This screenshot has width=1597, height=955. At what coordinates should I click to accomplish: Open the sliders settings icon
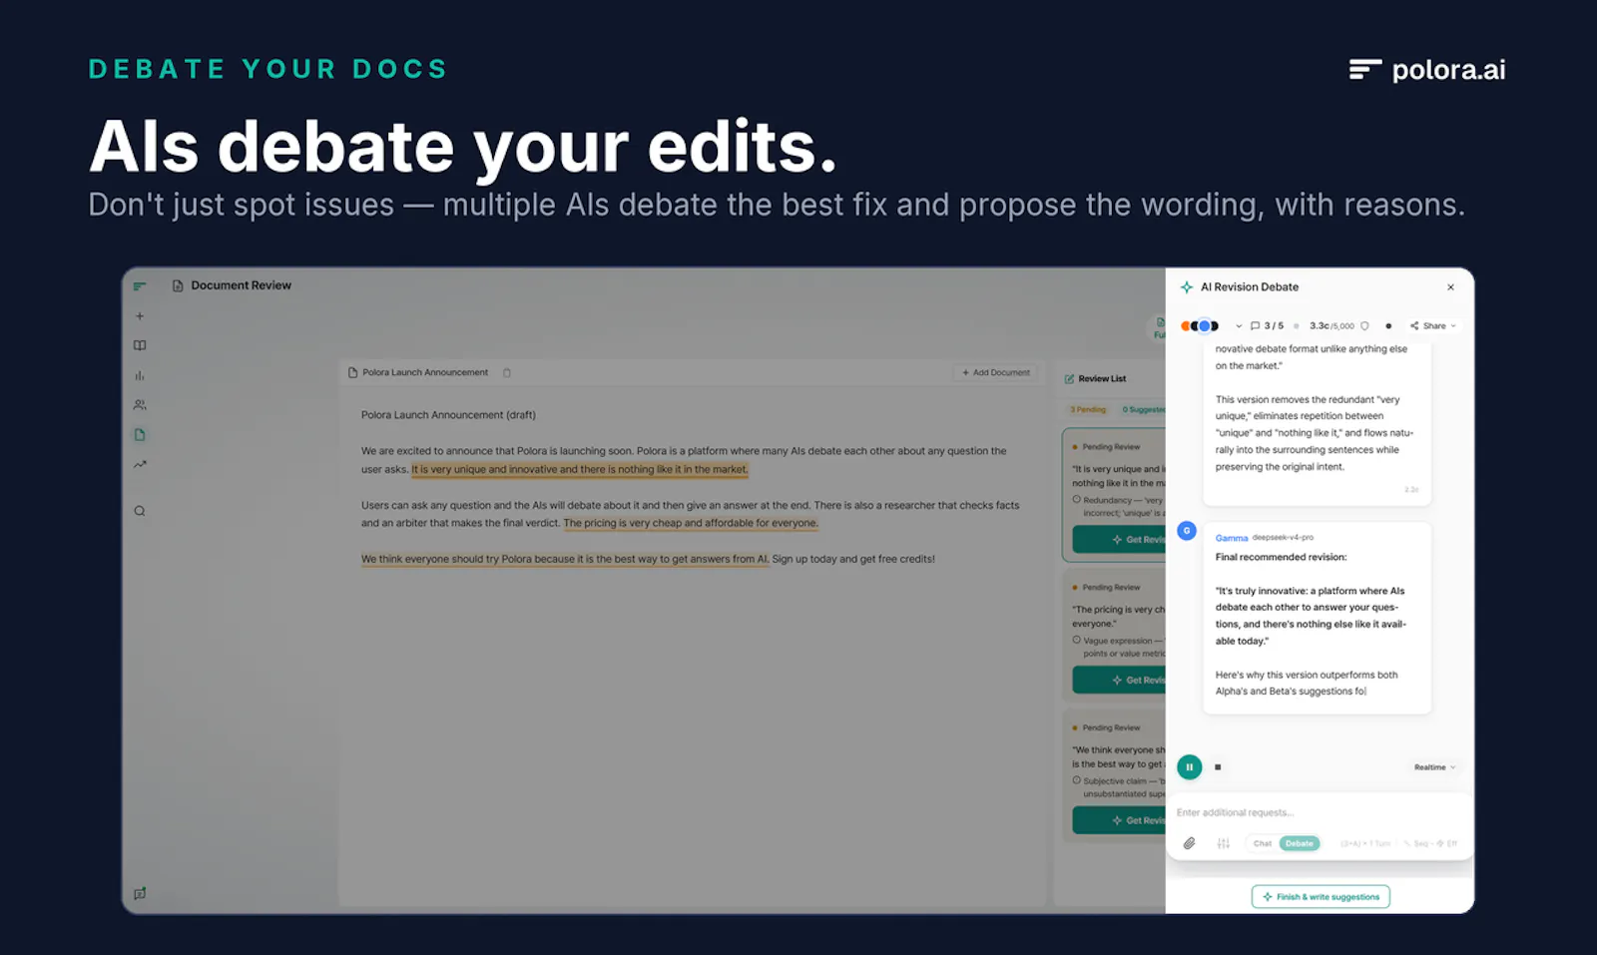[x=1224, y=843]
